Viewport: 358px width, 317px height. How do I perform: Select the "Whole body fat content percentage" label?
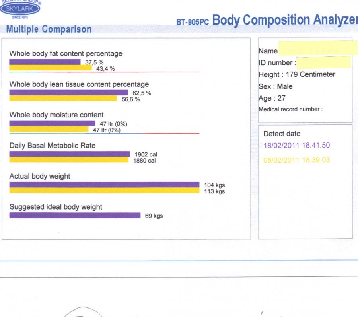tap(66, 53)
